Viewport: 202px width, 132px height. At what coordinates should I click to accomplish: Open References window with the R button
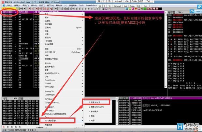point(92,9)
